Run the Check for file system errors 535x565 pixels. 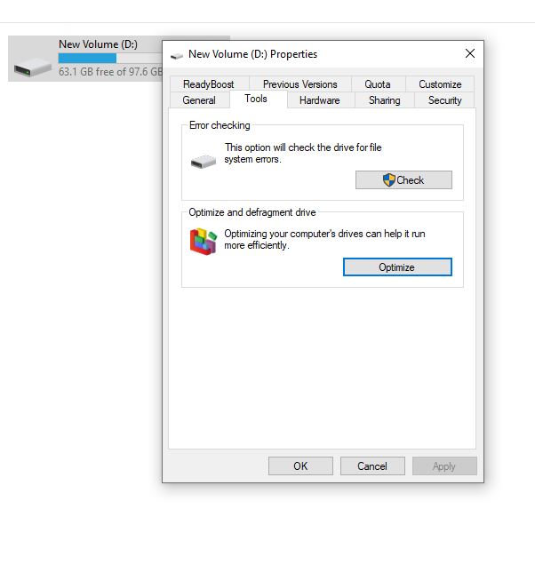(x=403, y=179)
